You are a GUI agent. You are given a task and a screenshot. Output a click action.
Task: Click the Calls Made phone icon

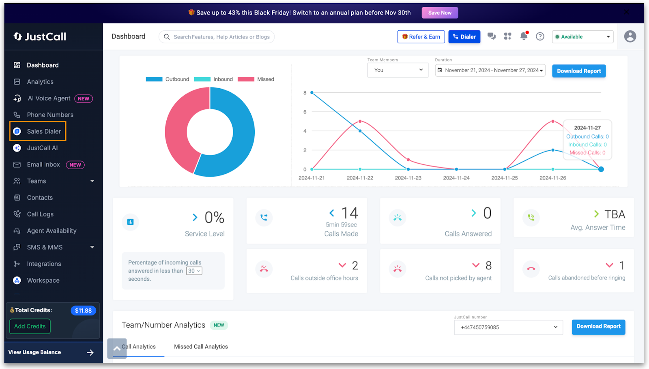(x=264, y=218)
